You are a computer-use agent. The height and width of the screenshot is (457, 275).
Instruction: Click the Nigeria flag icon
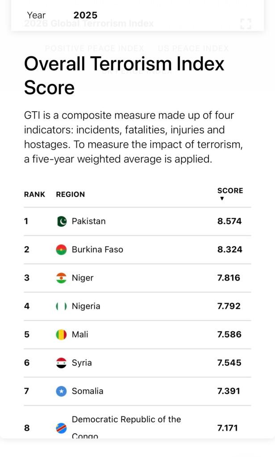[x=62, y=306]
